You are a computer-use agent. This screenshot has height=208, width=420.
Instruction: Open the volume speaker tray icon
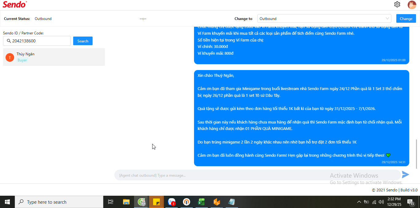[x=381, y=202]
